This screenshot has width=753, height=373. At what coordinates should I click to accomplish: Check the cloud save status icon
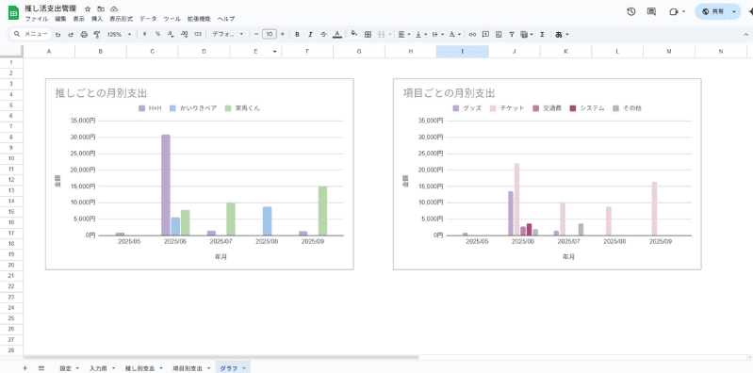(x=114, y=9)
